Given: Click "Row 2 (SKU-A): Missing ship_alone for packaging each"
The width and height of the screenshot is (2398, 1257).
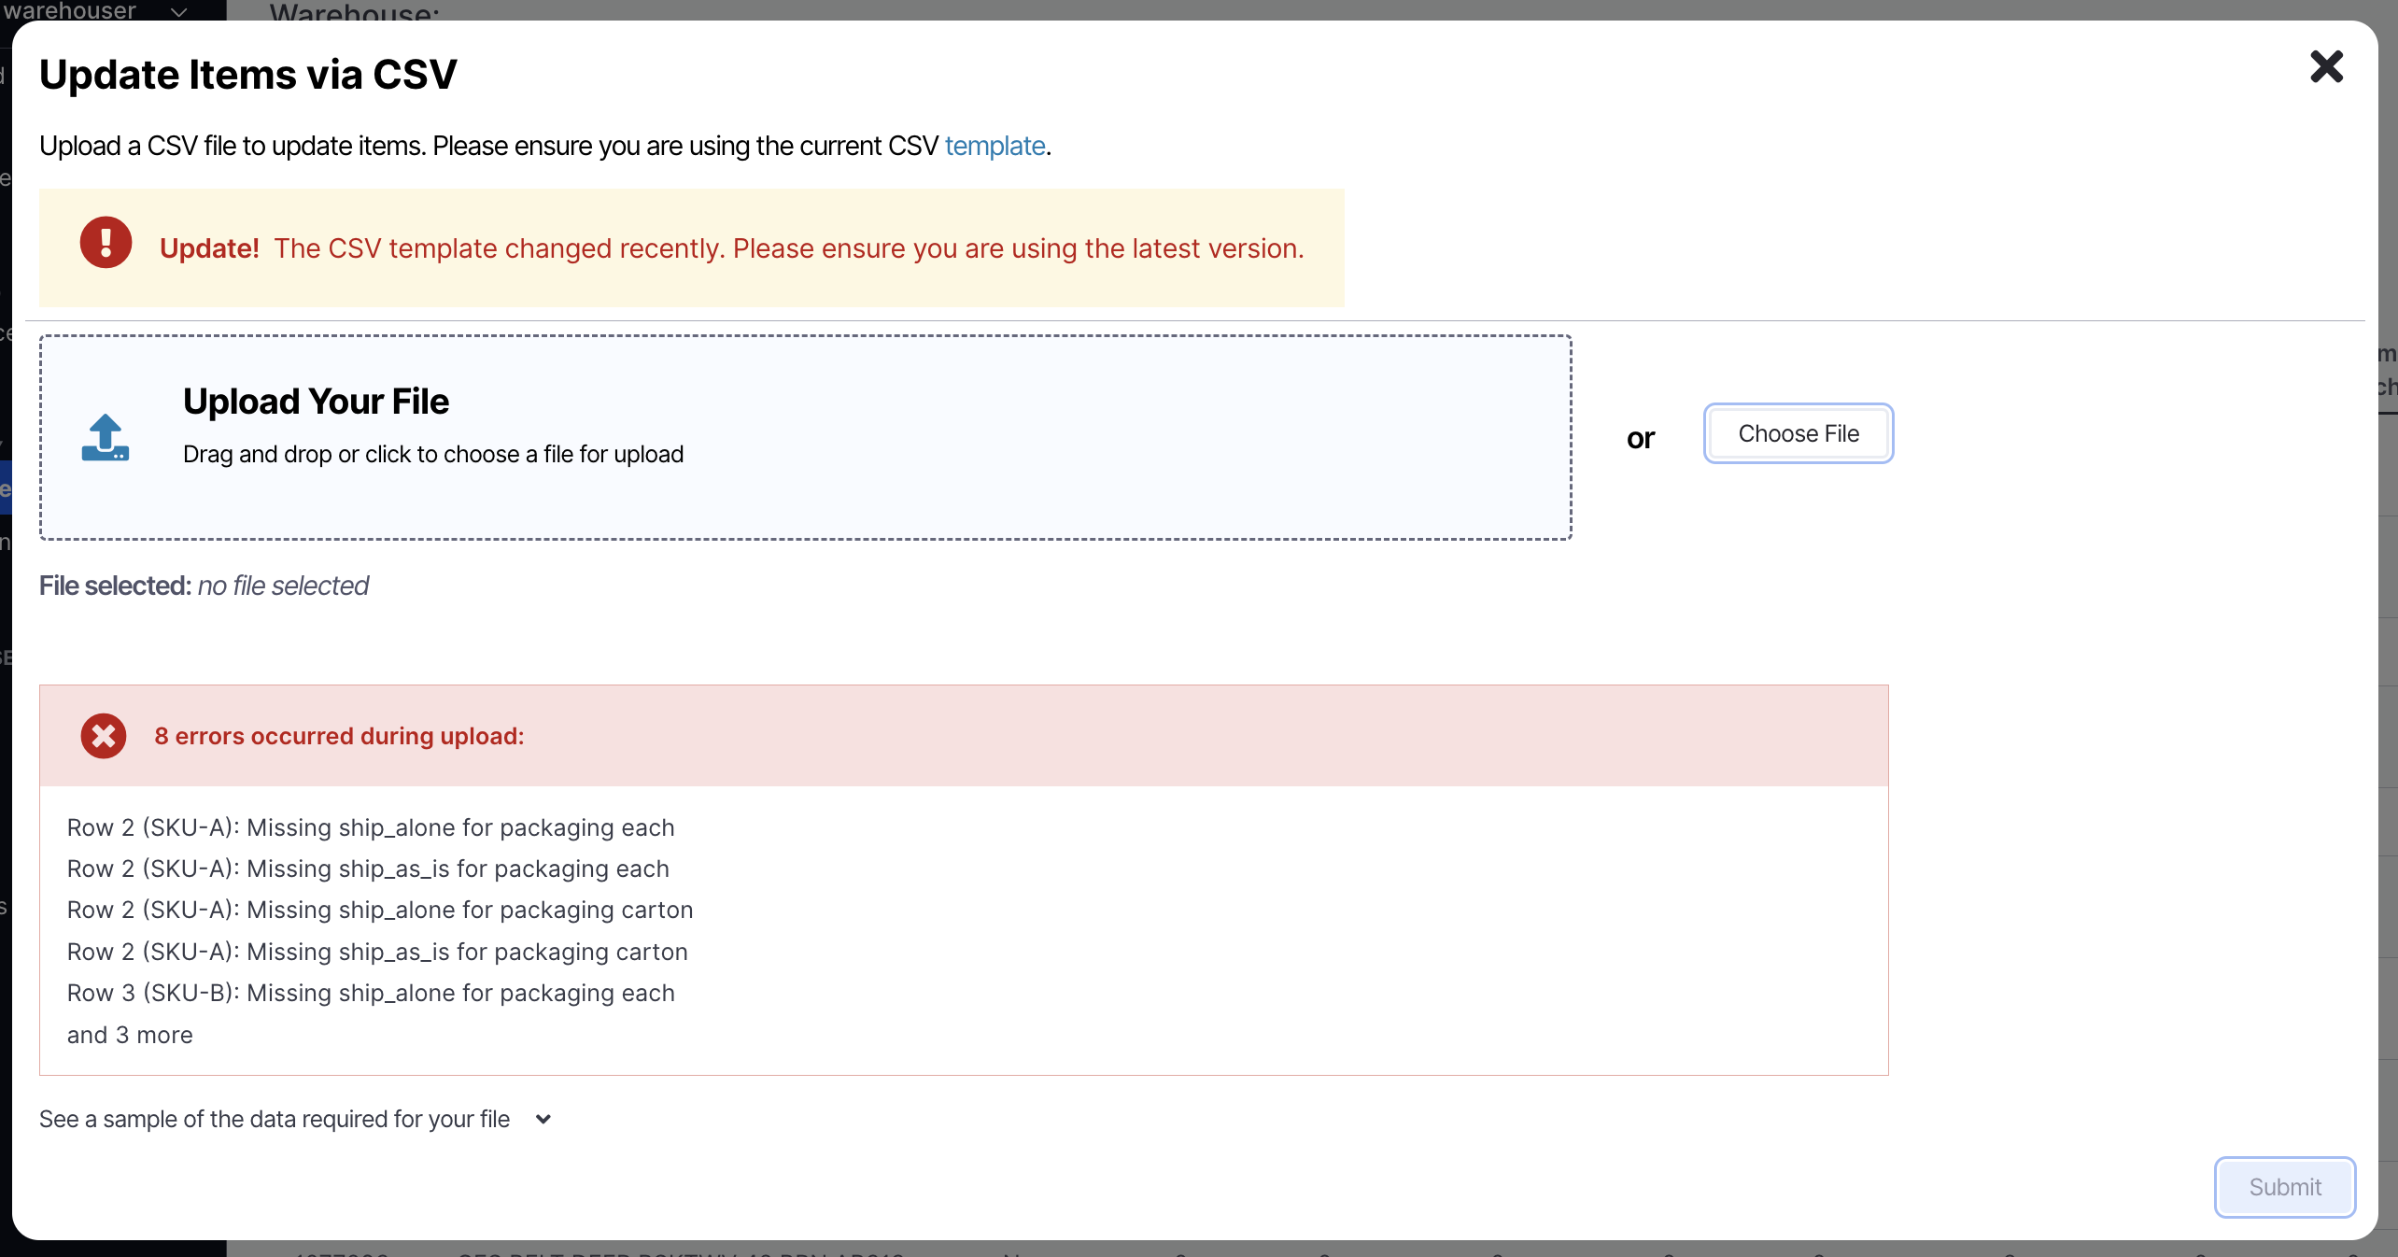Looking at the screenshot, I should (371, 827).
